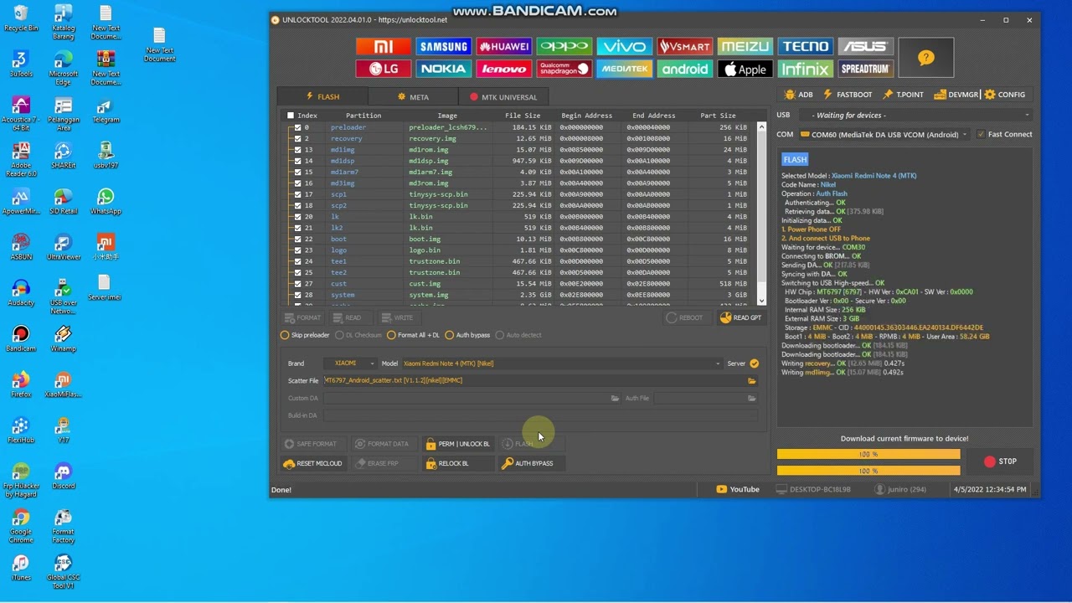
Task: Open the Apple brand section
Action: 745,70
